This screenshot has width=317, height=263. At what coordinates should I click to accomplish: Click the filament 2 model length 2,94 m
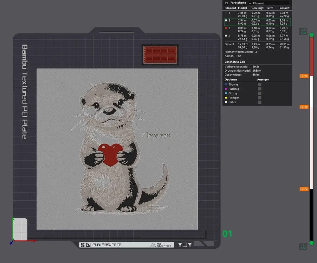coord(242,21)
